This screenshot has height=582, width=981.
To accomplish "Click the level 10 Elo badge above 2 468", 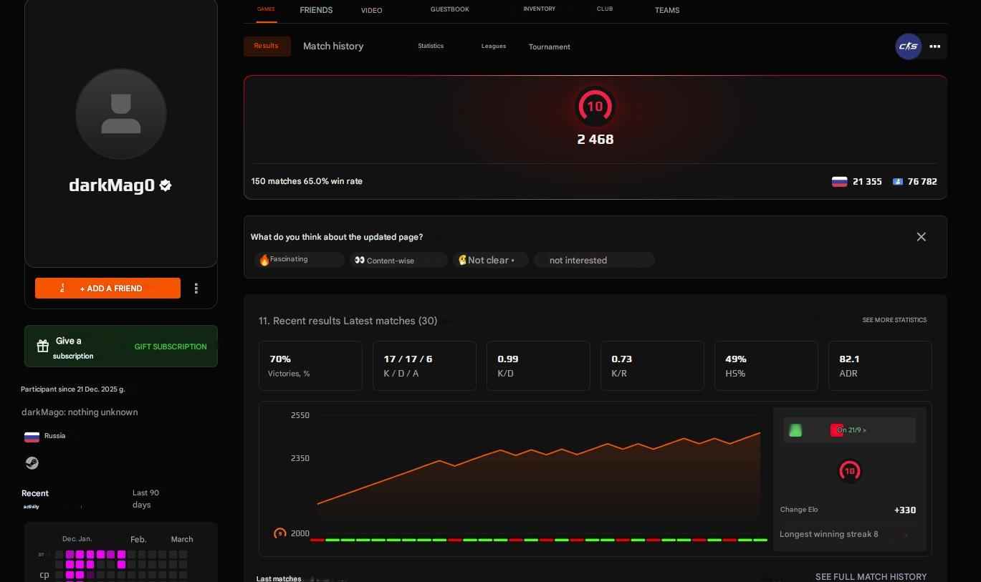I will tap(595, 106).
